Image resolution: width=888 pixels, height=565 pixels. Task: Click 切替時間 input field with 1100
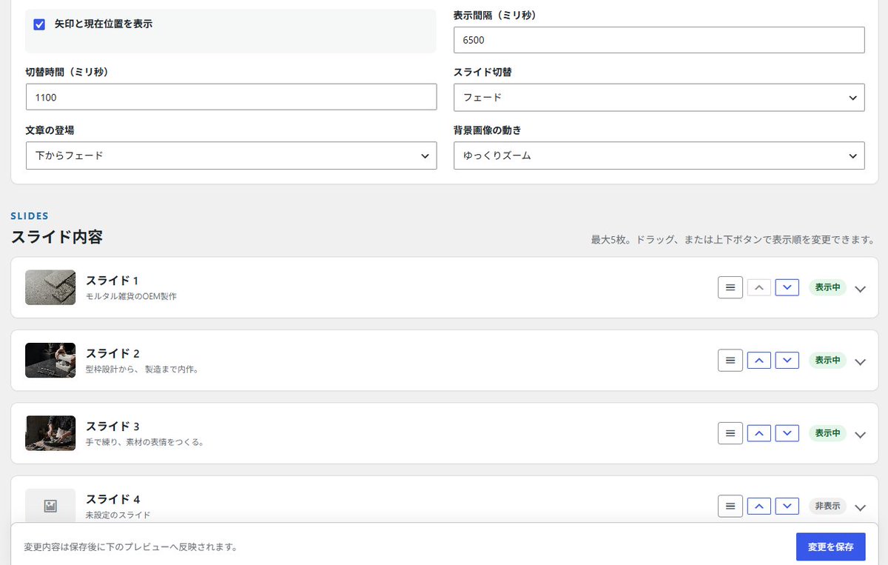(x=231, y=97)
